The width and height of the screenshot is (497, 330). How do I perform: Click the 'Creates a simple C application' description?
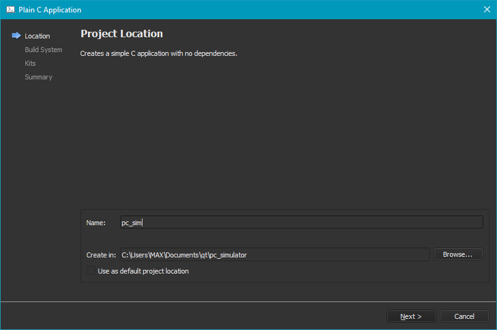point(159,53)
